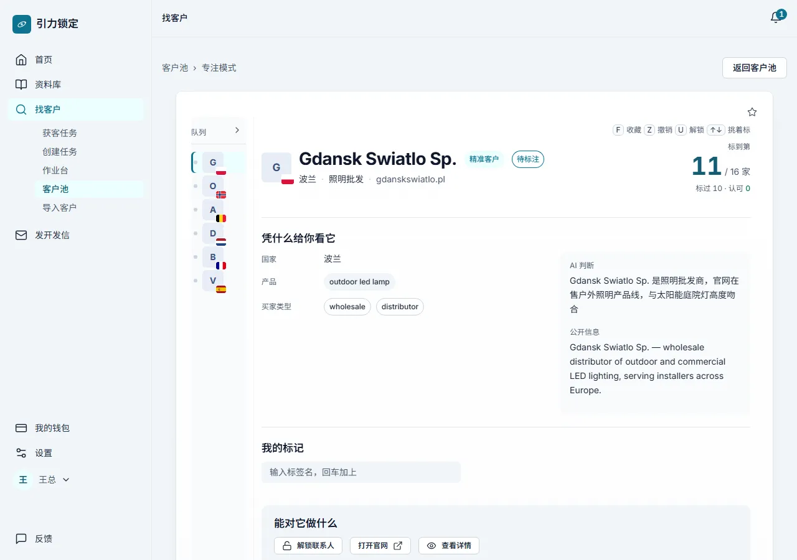Open 我的钱包 in the sidebar
Viewport: 797px width, 560px height.
coord(76,428)
